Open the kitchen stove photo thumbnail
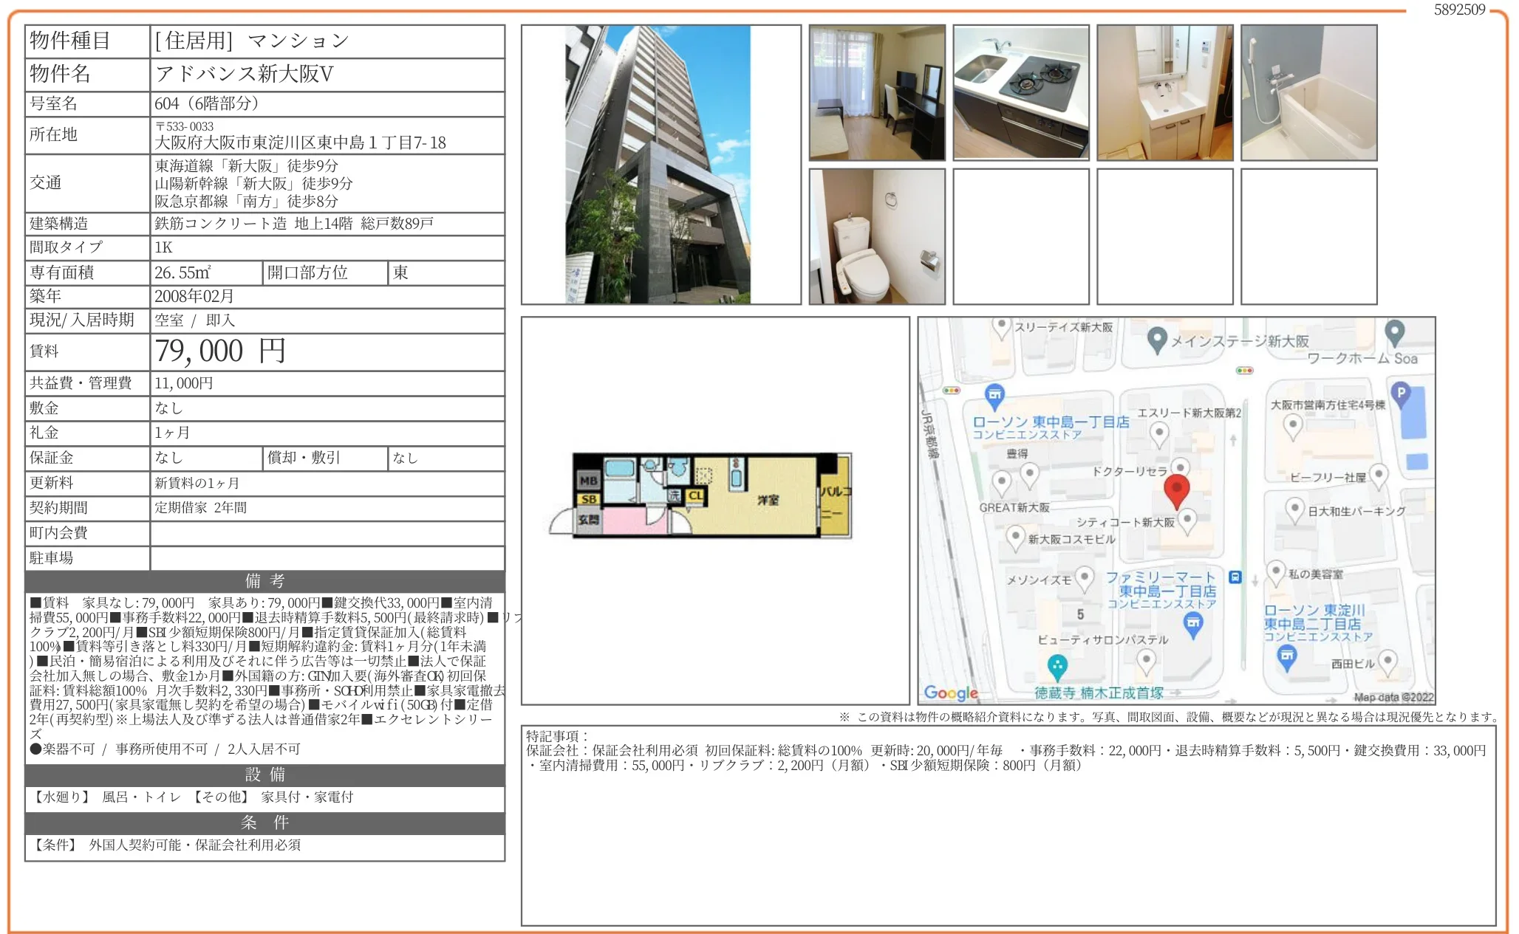Screen dimensions: 1519x934 pos(1020,93)
